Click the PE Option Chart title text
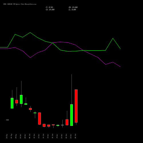The image size is (143, 143). point(20,4)
